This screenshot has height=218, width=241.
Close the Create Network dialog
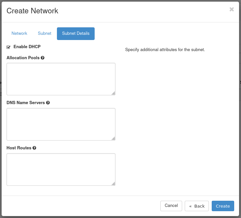coord(232,9)
